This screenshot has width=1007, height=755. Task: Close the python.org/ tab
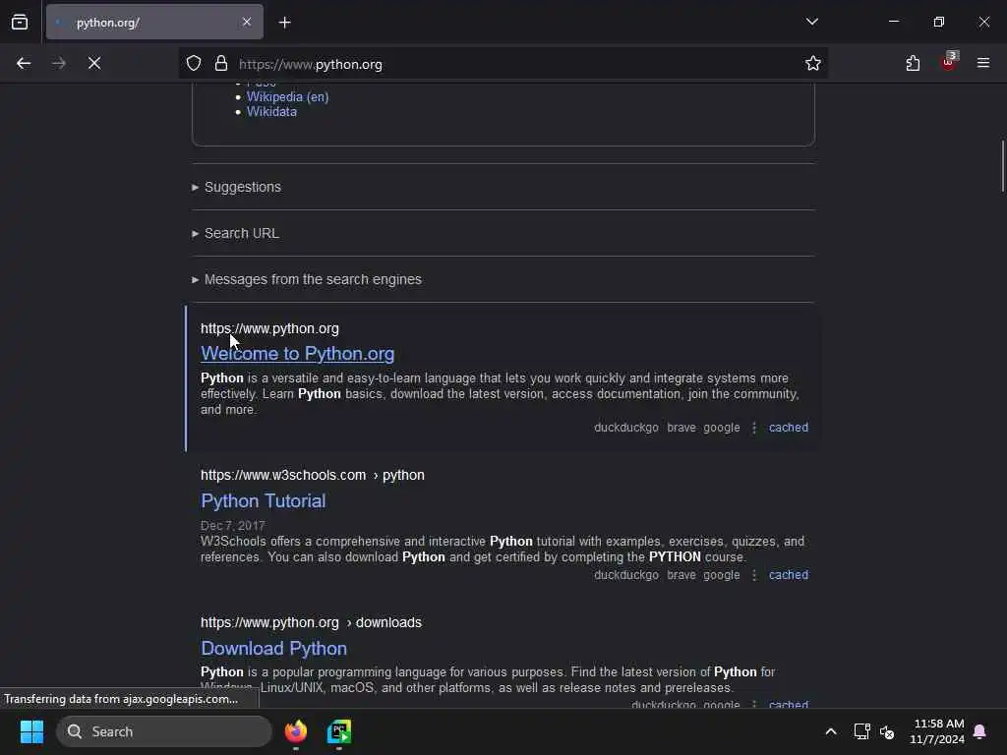coord(247,22)
